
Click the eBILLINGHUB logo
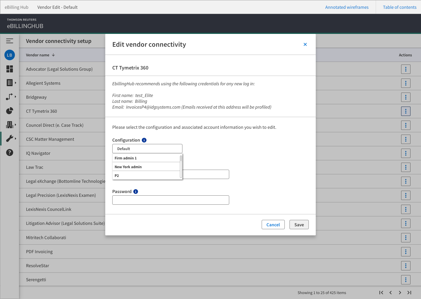25,24
